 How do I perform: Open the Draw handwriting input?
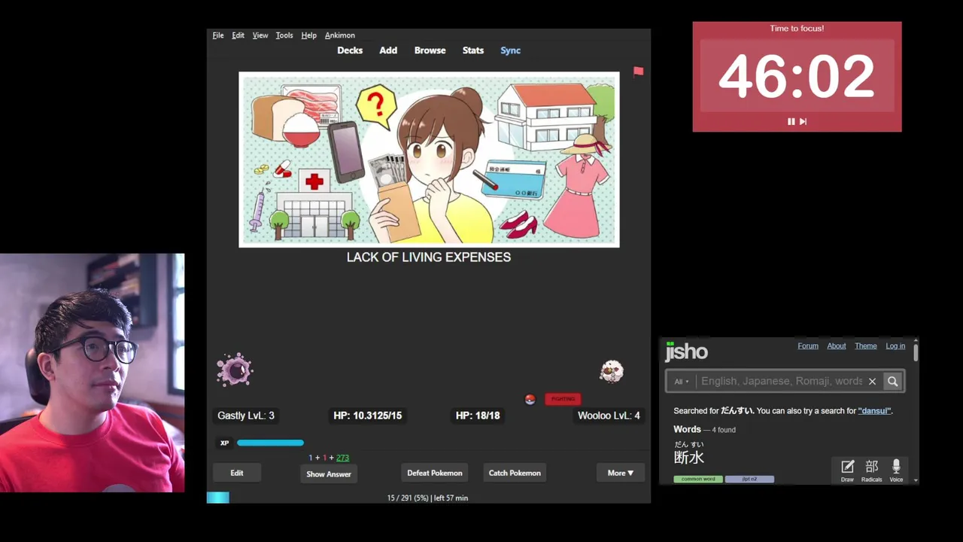847,470
